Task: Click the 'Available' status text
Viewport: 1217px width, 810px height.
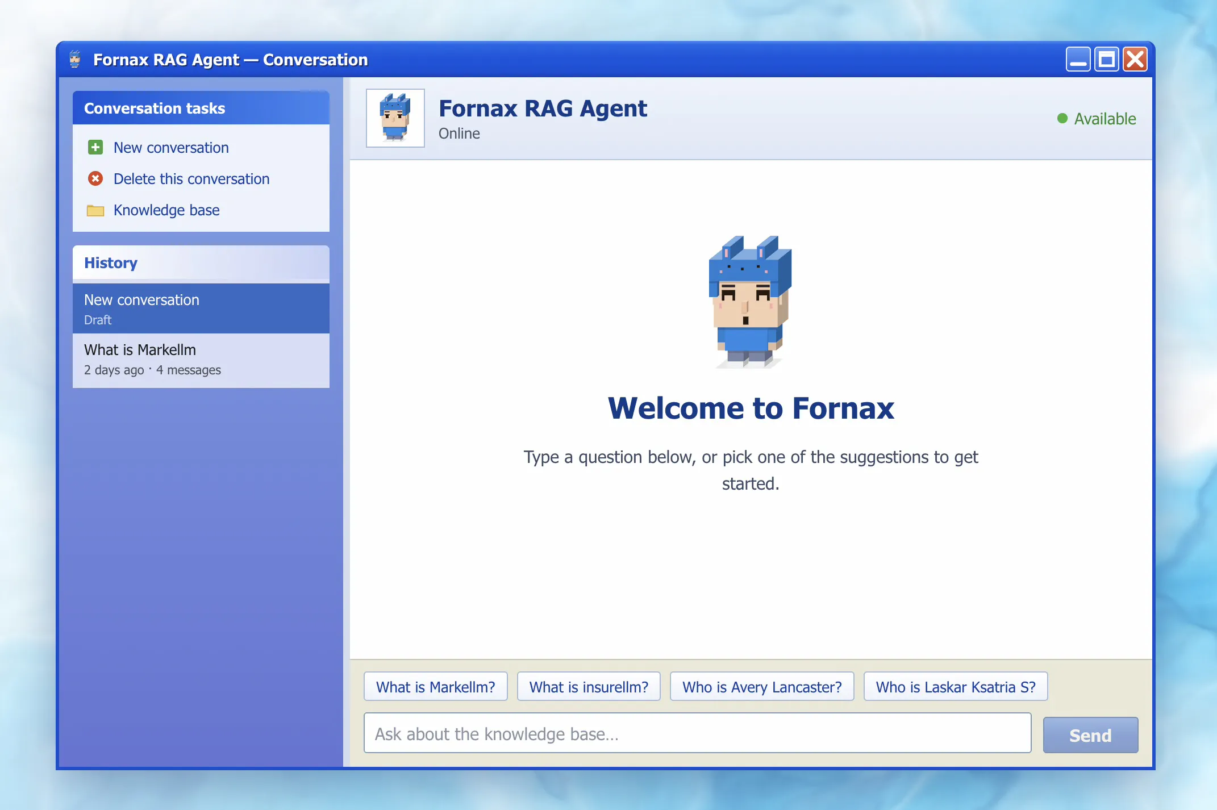Action: 1105,119
